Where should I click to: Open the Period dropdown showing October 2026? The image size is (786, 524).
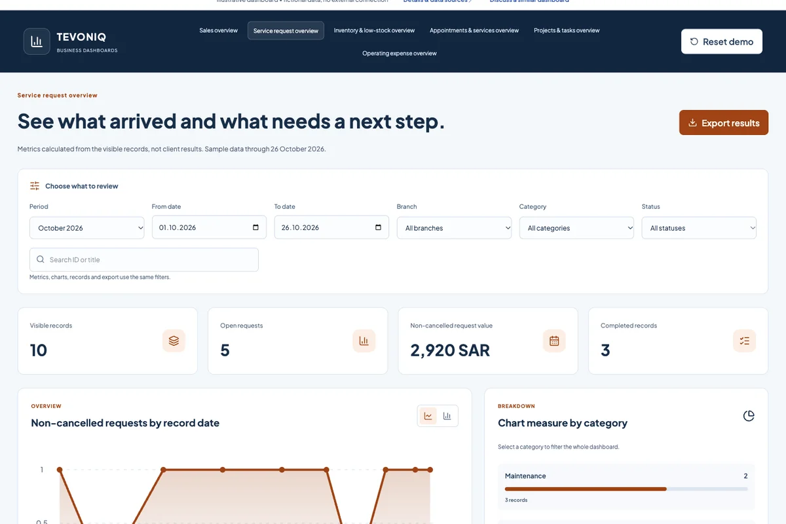[87, 228]
